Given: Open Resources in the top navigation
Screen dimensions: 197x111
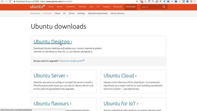Looking at the screenshot, I should click(118, 7).
